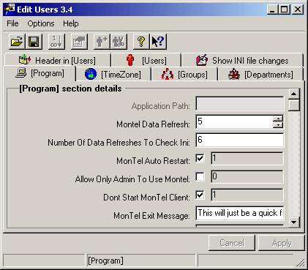Switch to the [TimeZone] tab
Screen dimensions: 308x270
113,74
